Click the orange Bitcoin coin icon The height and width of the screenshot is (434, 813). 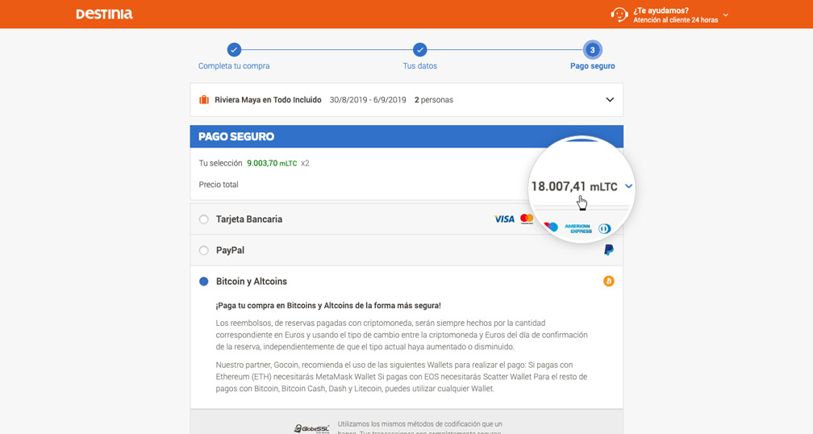tap(609, 281)
